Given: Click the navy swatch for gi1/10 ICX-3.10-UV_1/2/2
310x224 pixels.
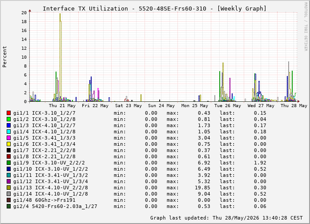Looking at the screenshot, I should (8, 169).
